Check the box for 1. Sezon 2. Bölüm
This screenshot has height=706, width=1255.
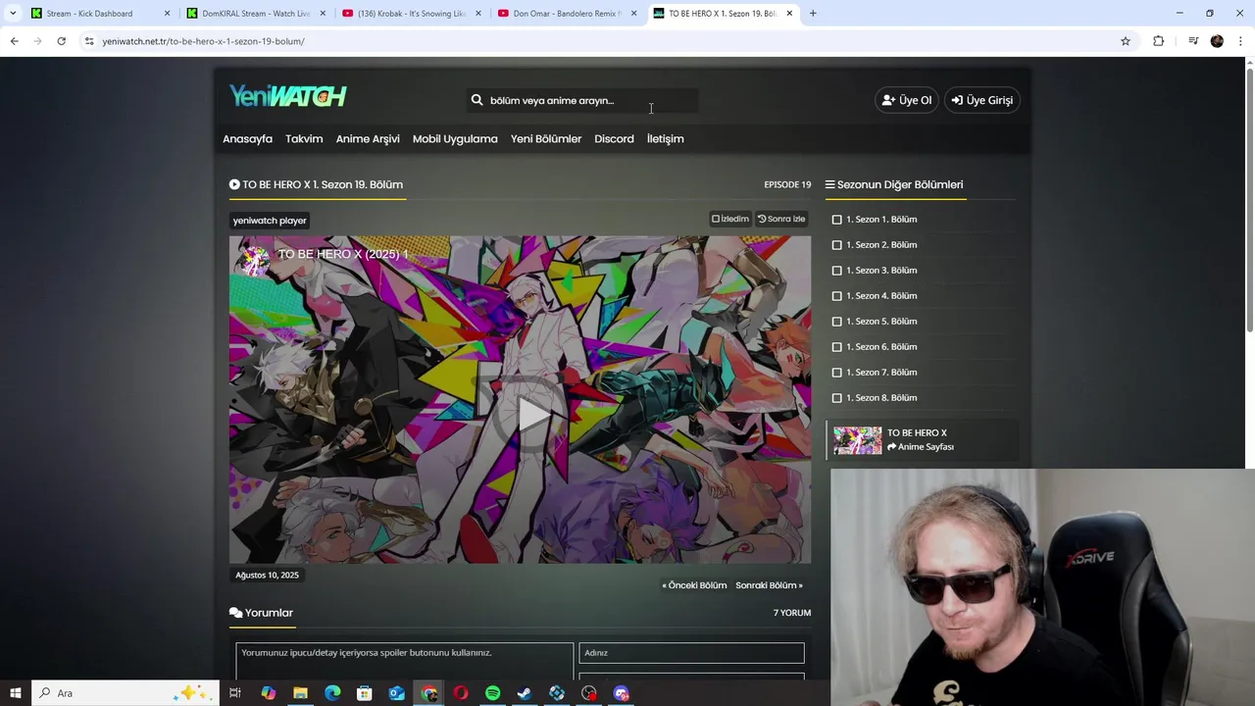tap(836, 245)
